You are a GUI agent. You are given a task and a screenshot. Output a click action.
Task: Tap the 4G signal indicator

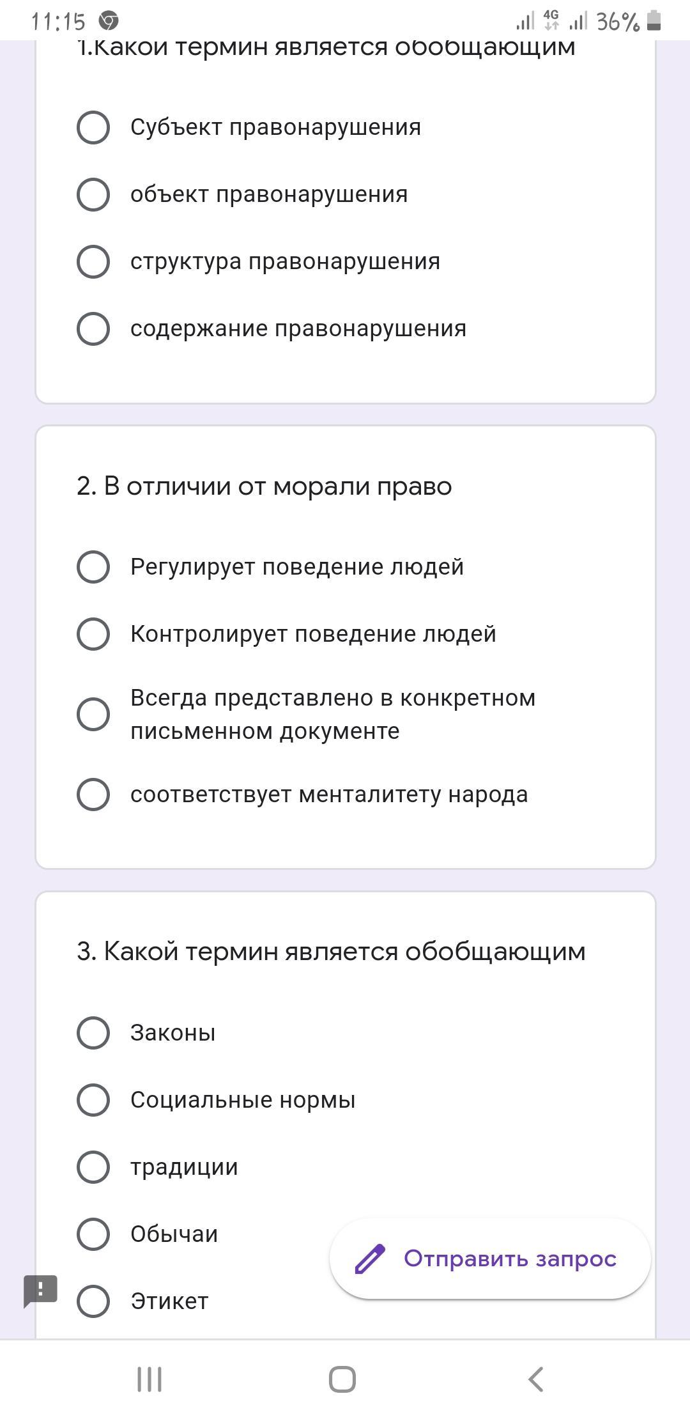click(551, 20)
